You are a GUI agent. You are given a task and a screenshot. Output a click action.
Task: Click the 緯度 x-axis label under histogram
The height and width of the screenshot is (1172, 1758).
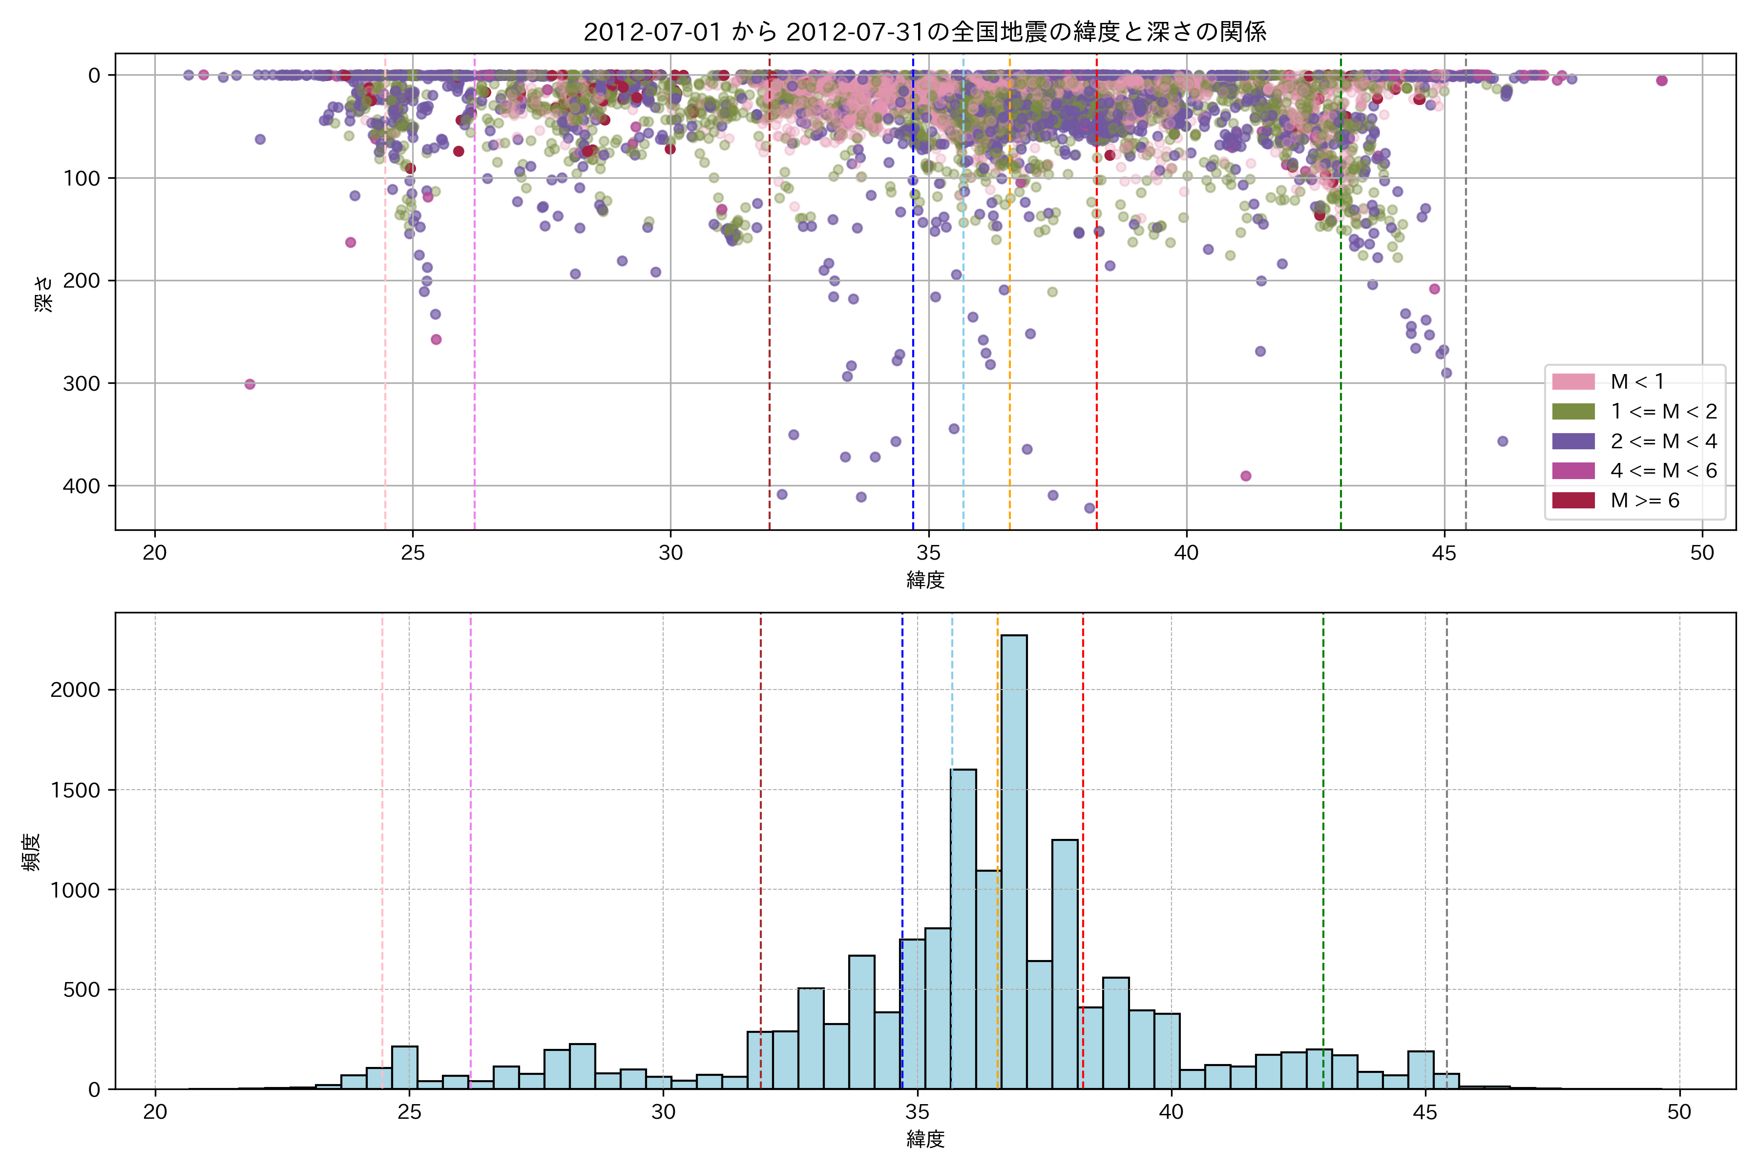[x=925, y=1139]
